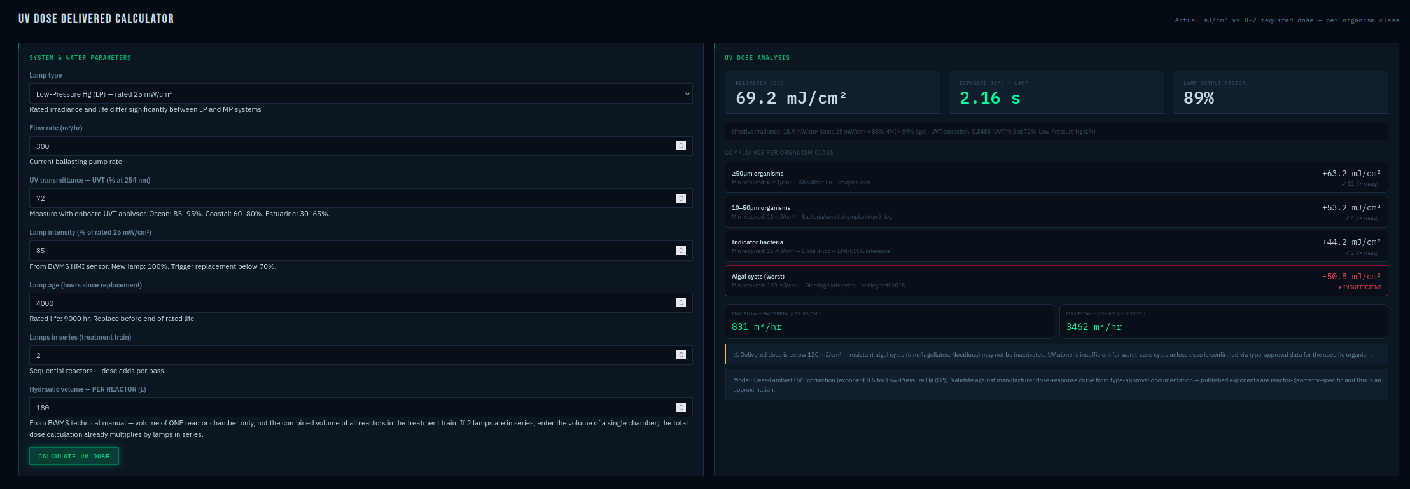The width and height of the screenshot is (1410, 489).
Task: Click the ≥50µm organisms compliance row
Action: click(1056, 177)
